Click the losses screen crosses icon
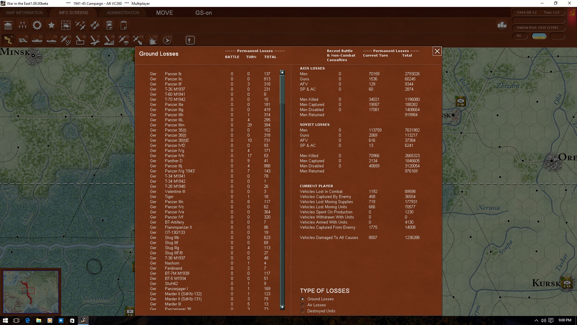 pyautogui.click(x=23, y=25)
